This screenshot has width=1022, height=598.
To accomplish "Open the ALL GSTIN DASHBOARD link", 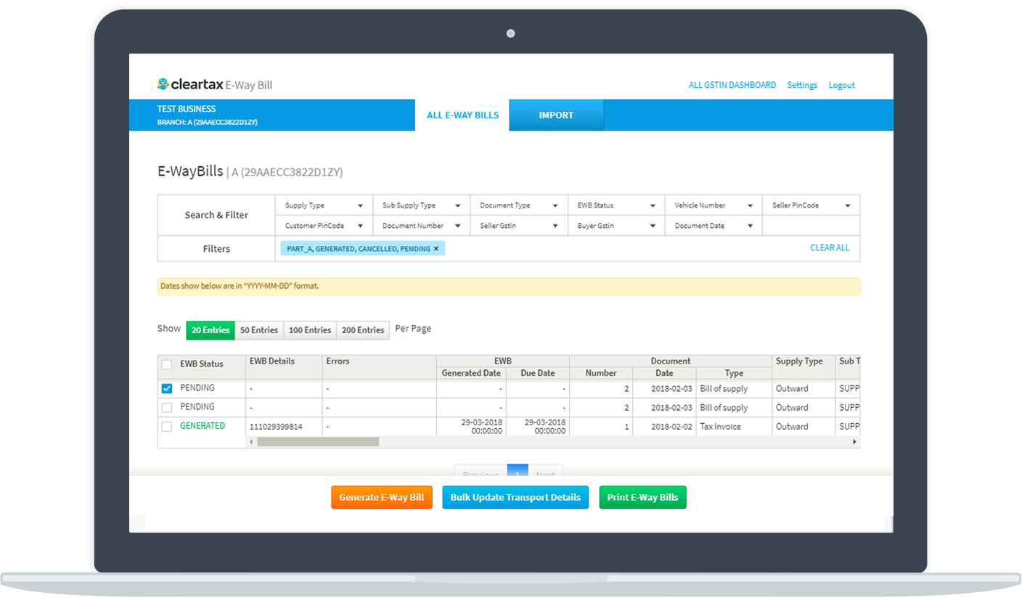I will coord(732,85).
